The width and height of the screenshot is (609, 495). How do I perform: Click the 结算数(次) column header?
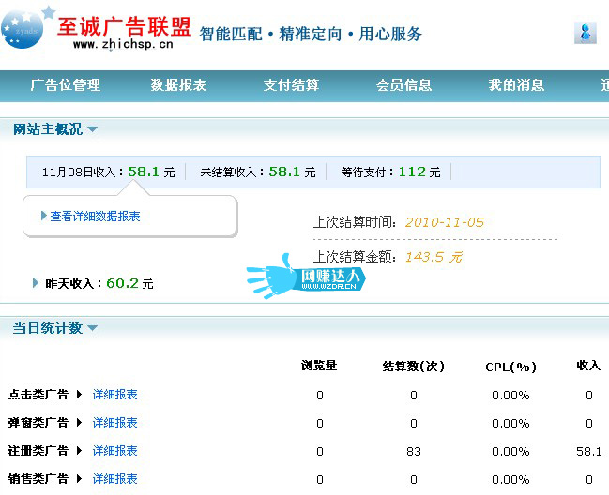point(413,367)
